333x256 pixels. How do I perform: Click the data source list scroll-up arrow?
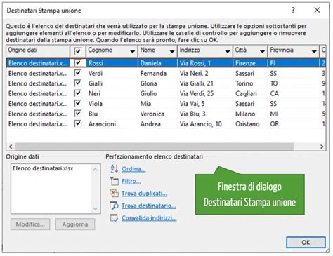pos(96,170)
